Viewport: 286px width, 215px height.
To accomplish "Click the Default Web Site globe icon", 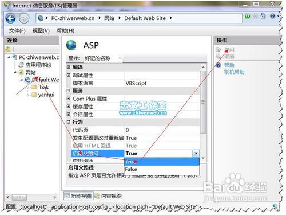I will tap(27, 80).
